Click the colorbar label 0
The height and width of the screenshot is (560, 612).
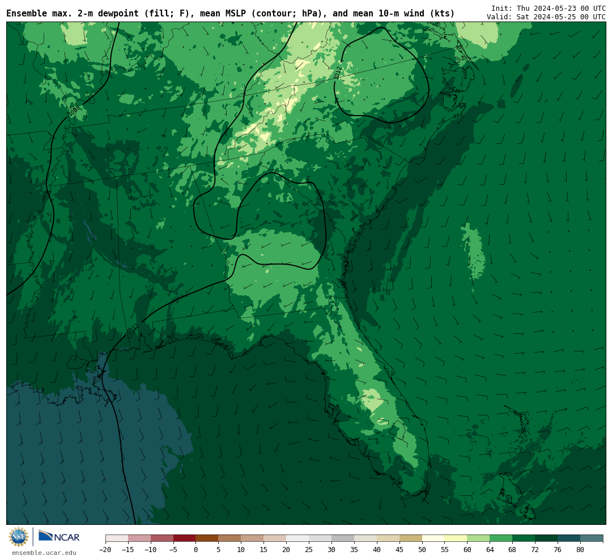196,550
